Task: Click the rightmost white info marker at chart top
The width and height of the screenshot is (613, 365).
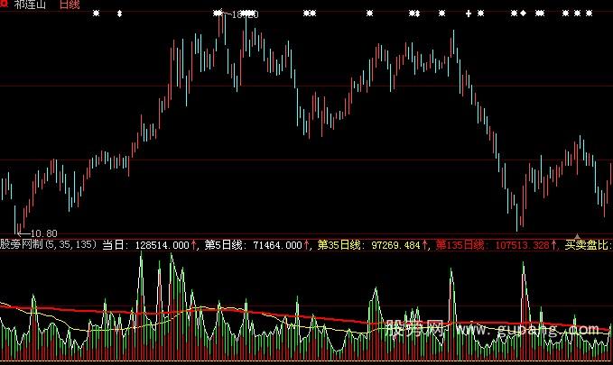Action: 590,14
